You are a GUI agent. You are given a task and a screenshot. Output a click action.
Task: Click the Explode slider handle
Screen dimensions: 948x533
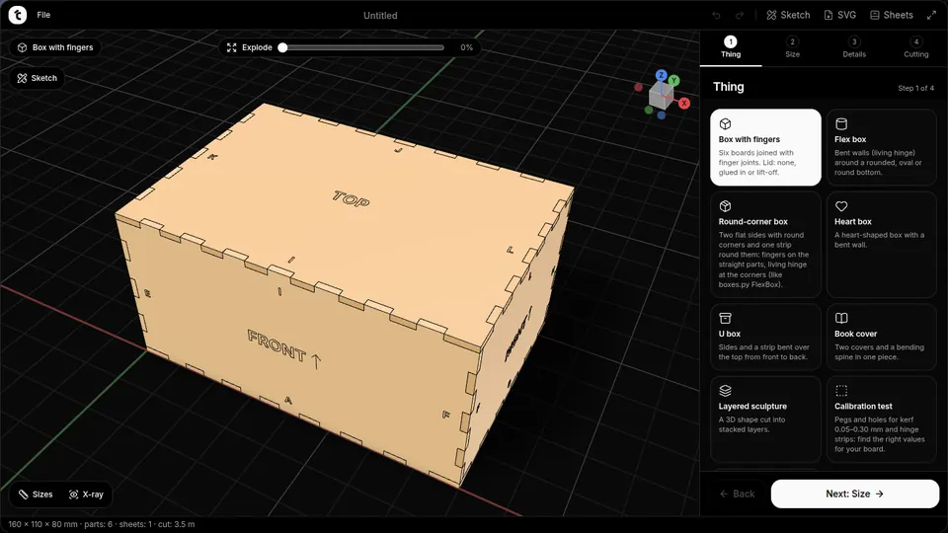(x=282, y=47)
